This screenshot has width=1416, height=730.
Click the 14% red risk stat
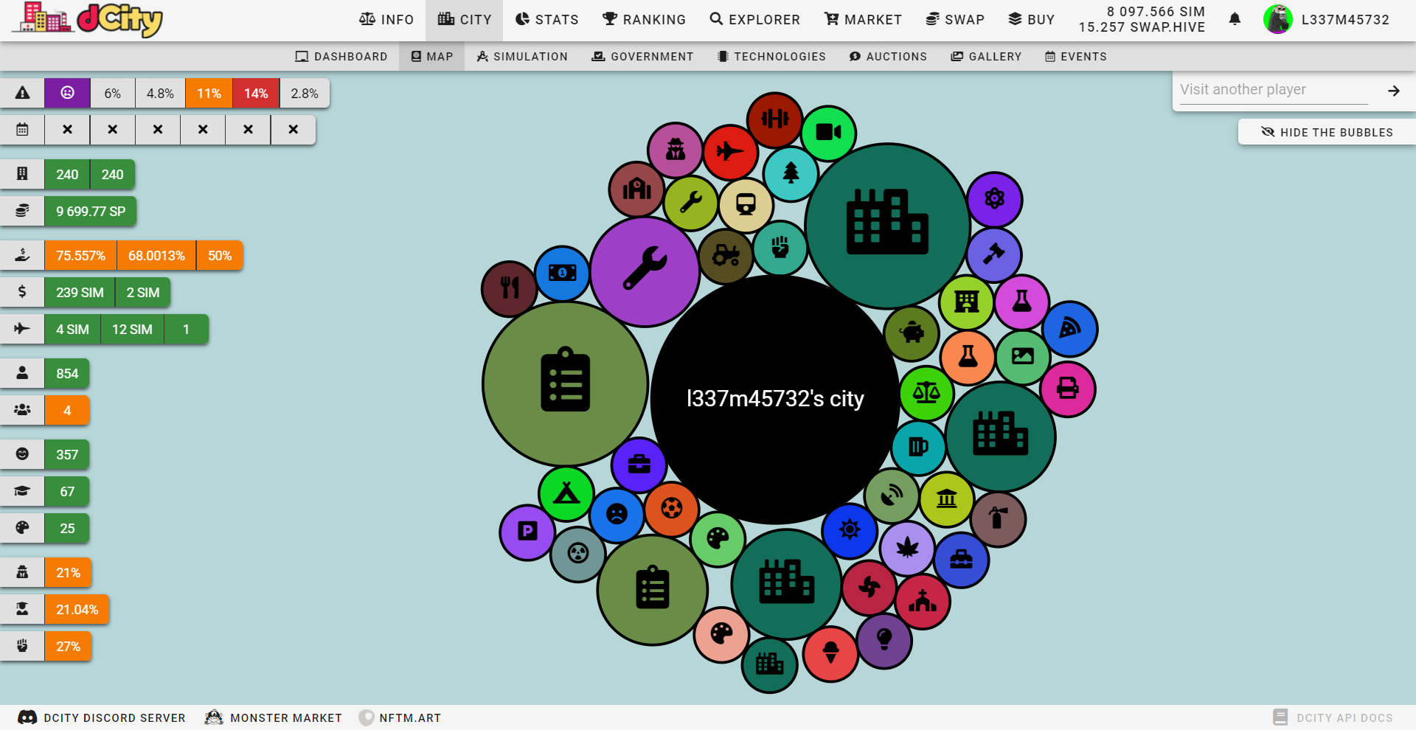pyautogui.click(x=256, y=94)
